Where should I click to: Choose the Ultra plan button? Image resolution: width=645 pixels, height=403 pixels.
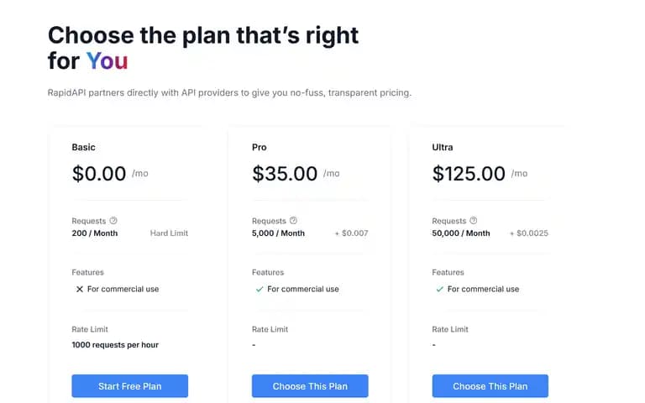pos(490,385)
